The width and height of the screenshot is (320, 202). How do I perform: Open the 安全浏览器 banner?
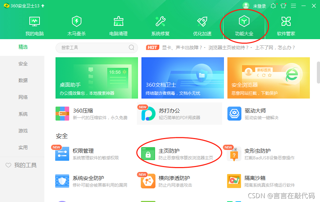pyautogui.click(x=269, y=78)
